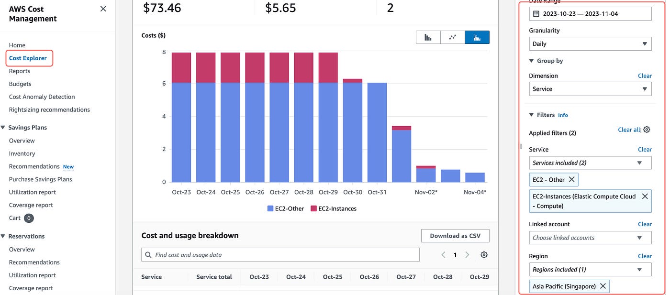Open Savings Plans Overview
Viewport: 670px width, 295px height.
tap(22, 141)
